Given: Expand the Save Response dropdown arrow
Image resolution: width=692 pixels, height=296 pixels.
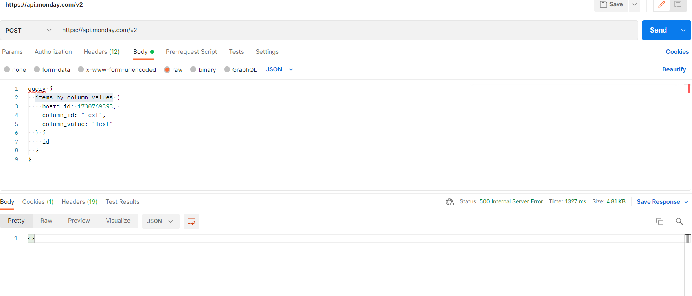Looking at the screenshot, I should click(x=686, y=202).
